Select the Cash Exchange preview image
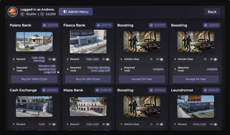This screenshot has height=135, width=230. [34, 107]
